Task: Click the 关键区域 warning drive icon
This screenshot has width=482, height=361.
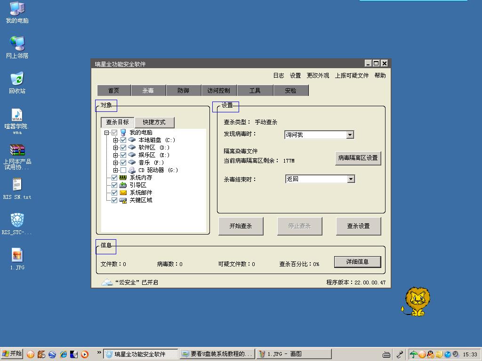Action: pyautogui.click(x=123, y=200)
